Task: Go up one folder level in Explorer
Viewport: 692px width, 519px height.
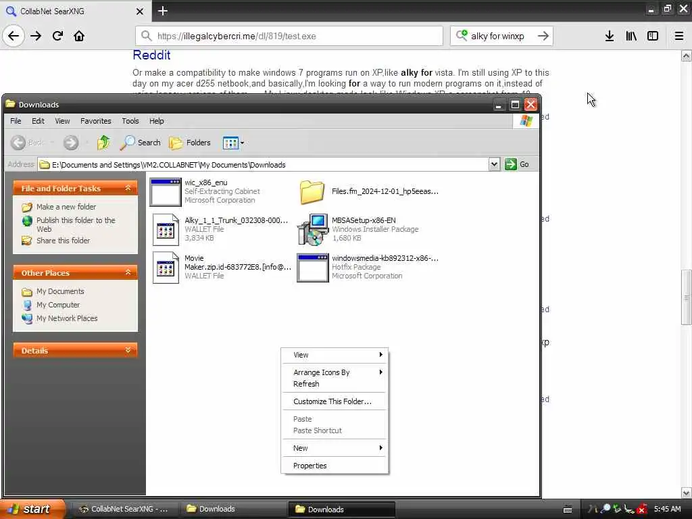Action: point(103,143)
